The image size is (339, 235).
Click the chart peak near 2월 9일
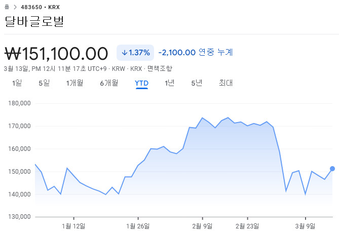tap(202, 118)
